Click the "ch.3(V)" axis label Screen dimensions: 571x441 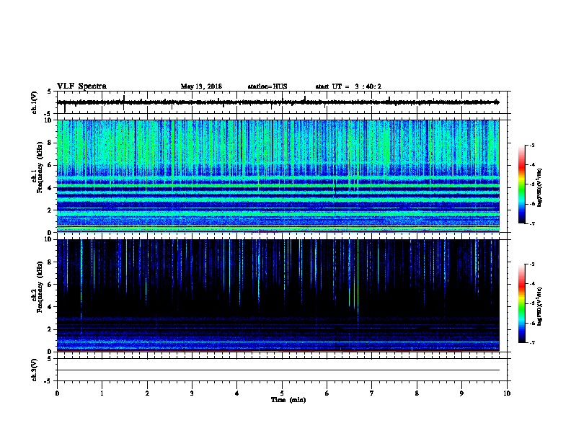(35, 370)
